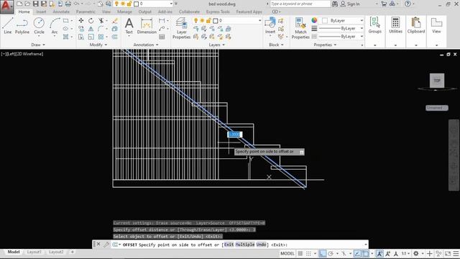This screenshot has height=259, width=460.
Task: Choose the Undo option in command line
Action: [261, 245]
